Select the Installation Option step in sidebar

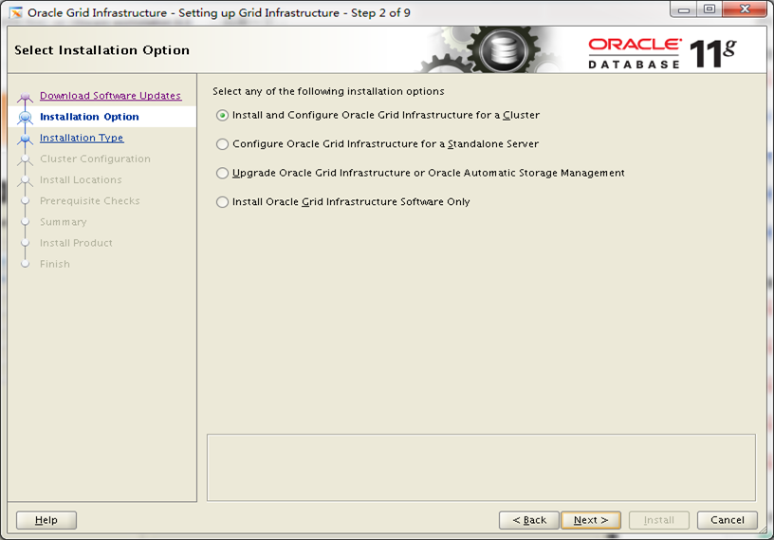[x=89, y=117]
